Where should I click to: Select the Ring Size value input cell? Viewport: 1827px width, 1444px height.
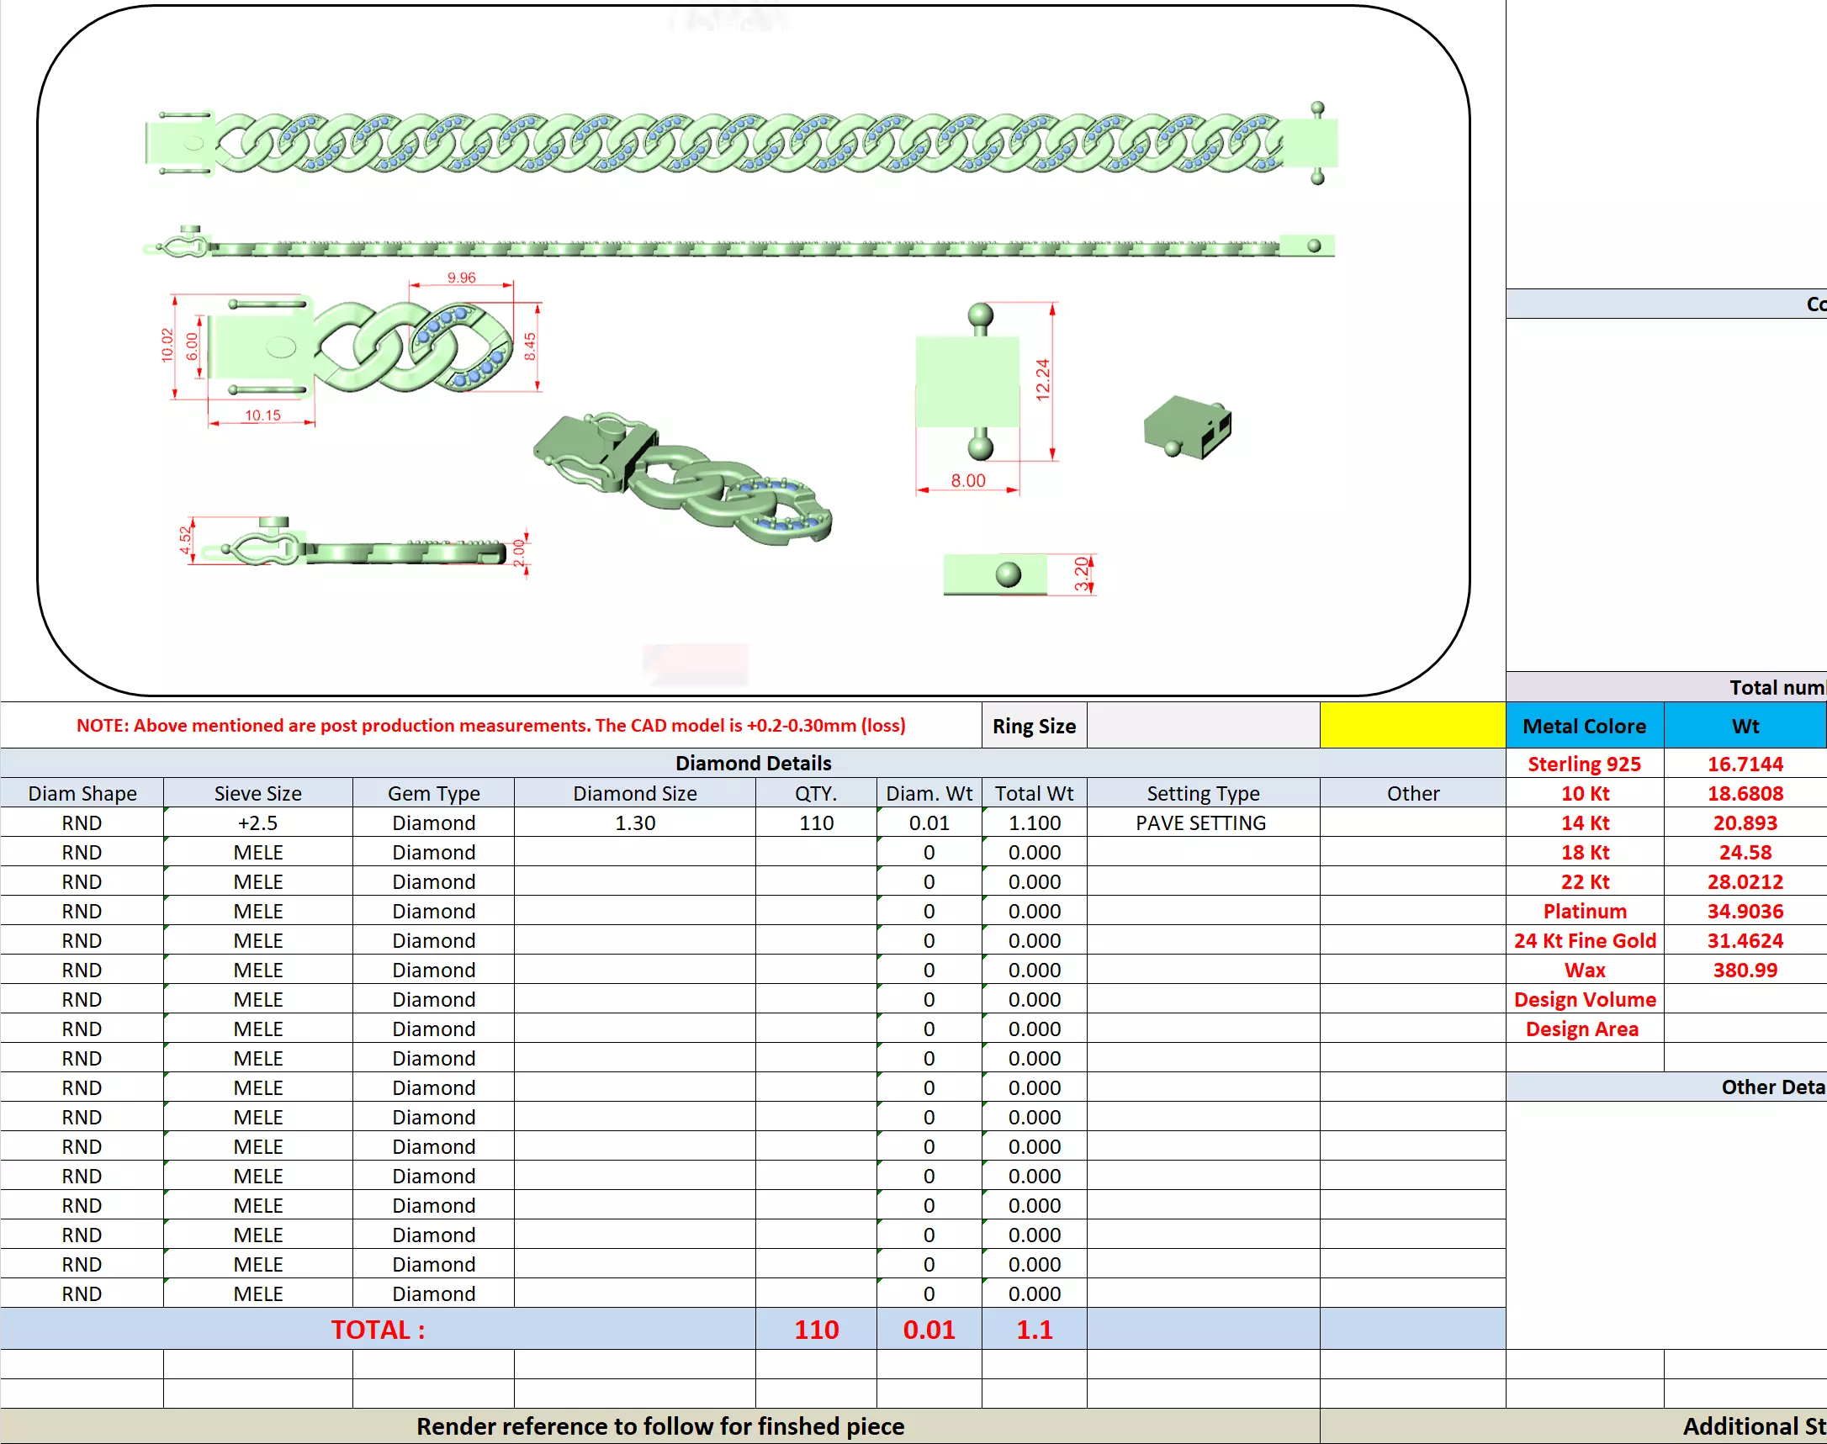point(1202,726)
